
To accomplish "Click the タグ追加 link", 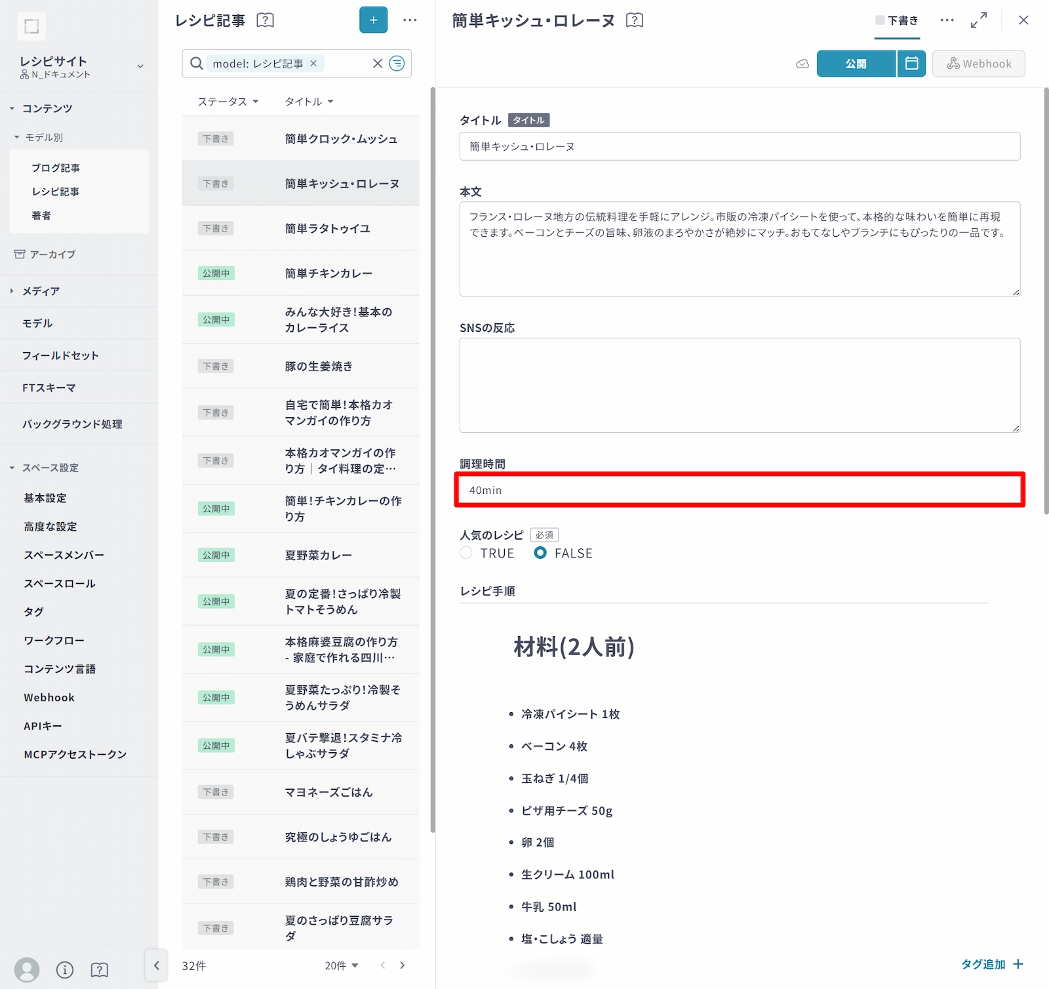I will click(991, 964).
